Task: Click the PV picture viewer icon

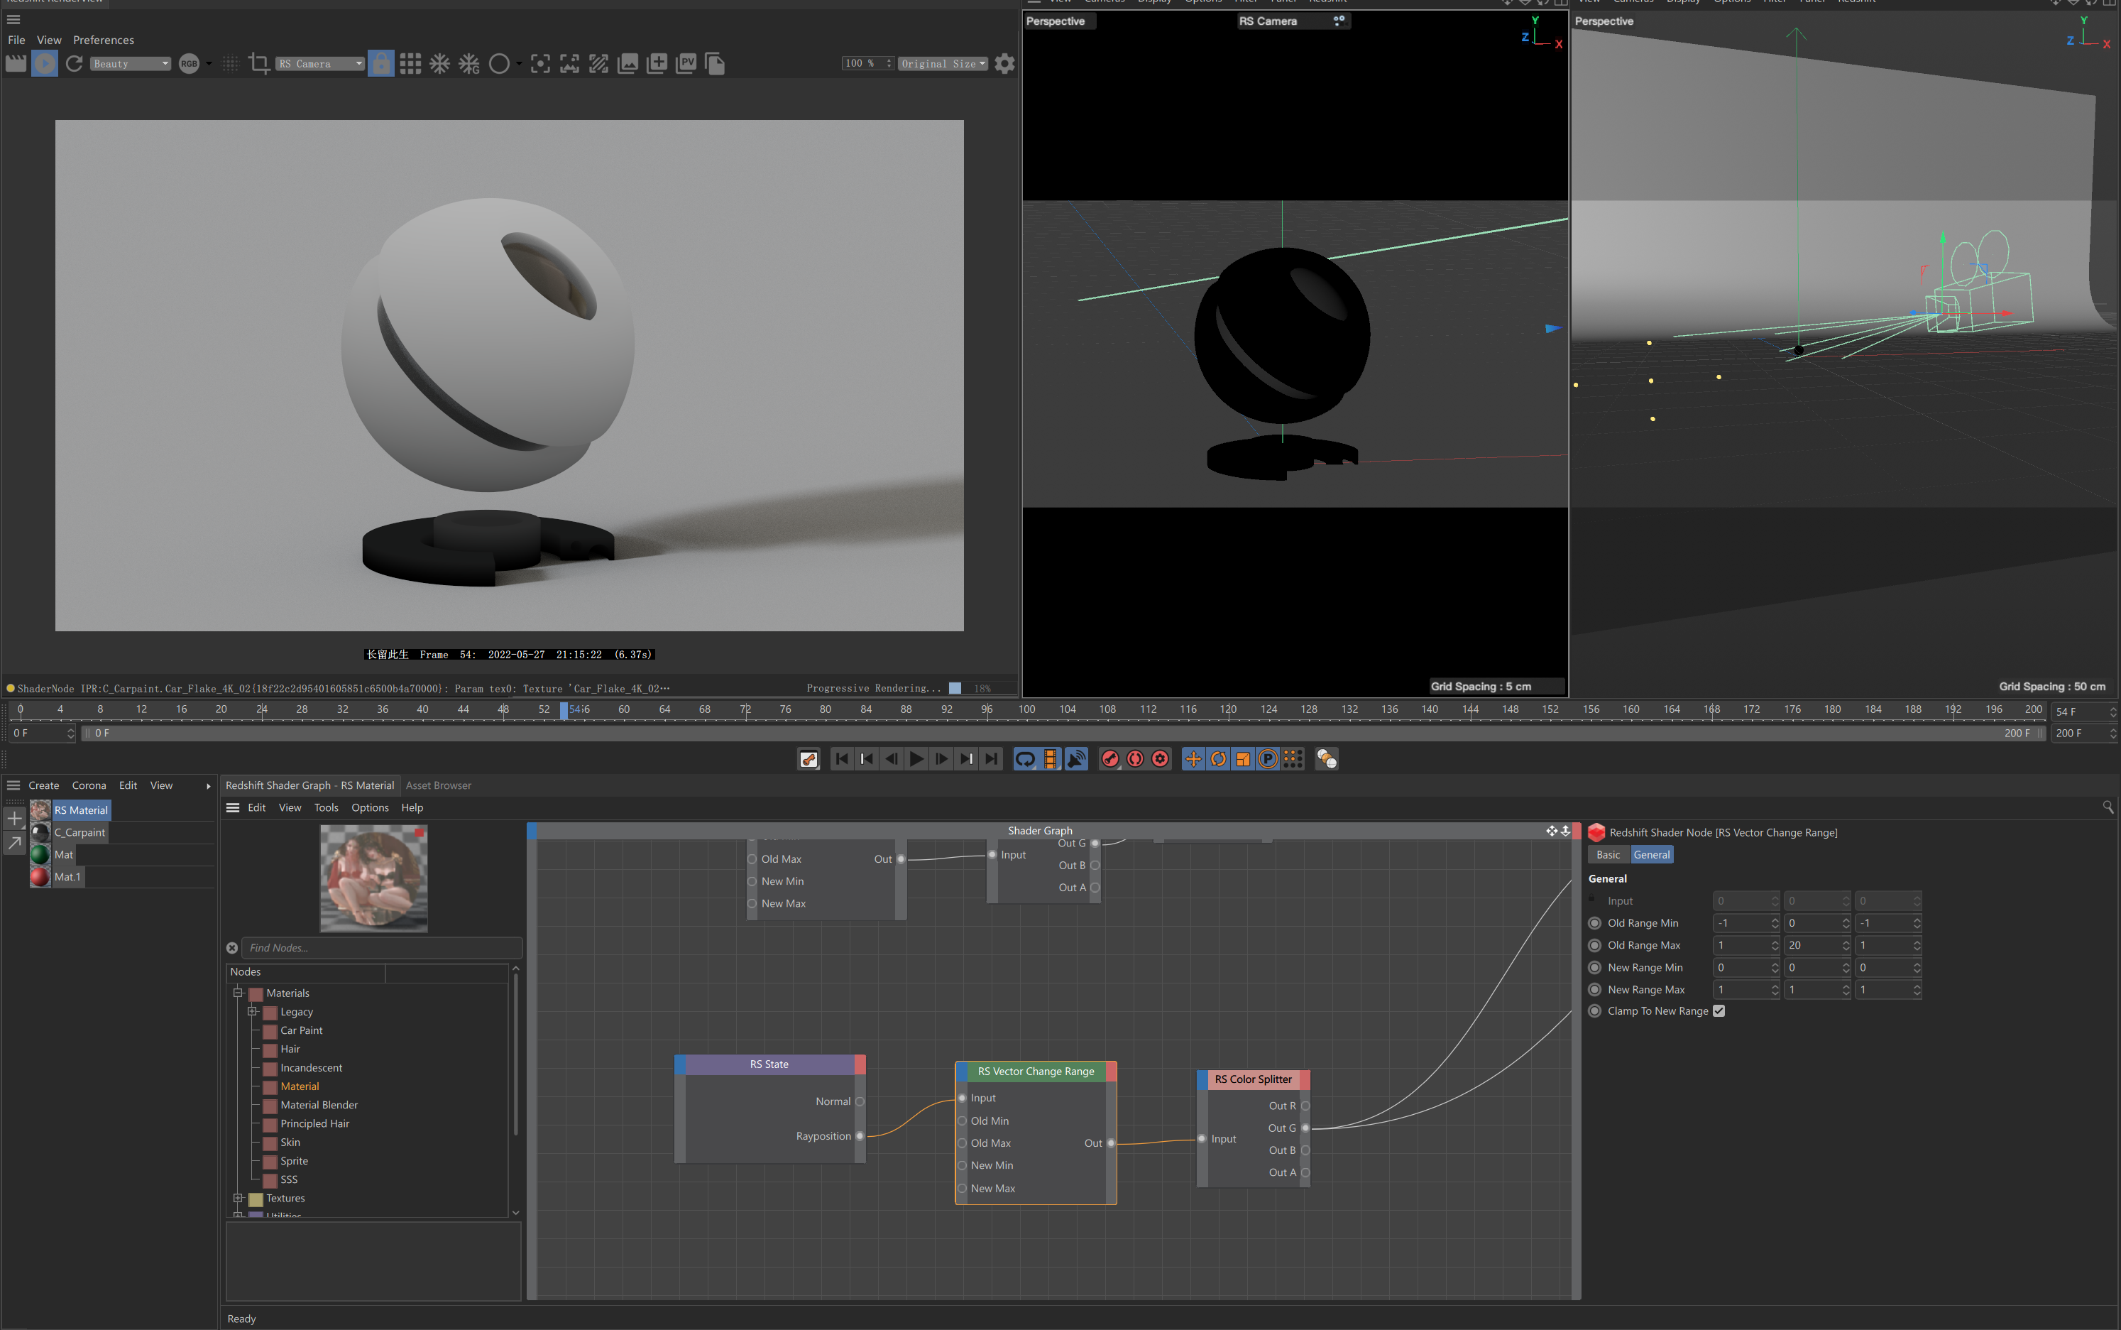Action: pyautogui.click(x=687, y=63)
